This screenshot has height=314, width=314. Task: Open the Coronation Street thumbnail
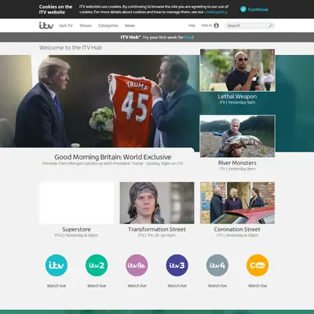237,203
